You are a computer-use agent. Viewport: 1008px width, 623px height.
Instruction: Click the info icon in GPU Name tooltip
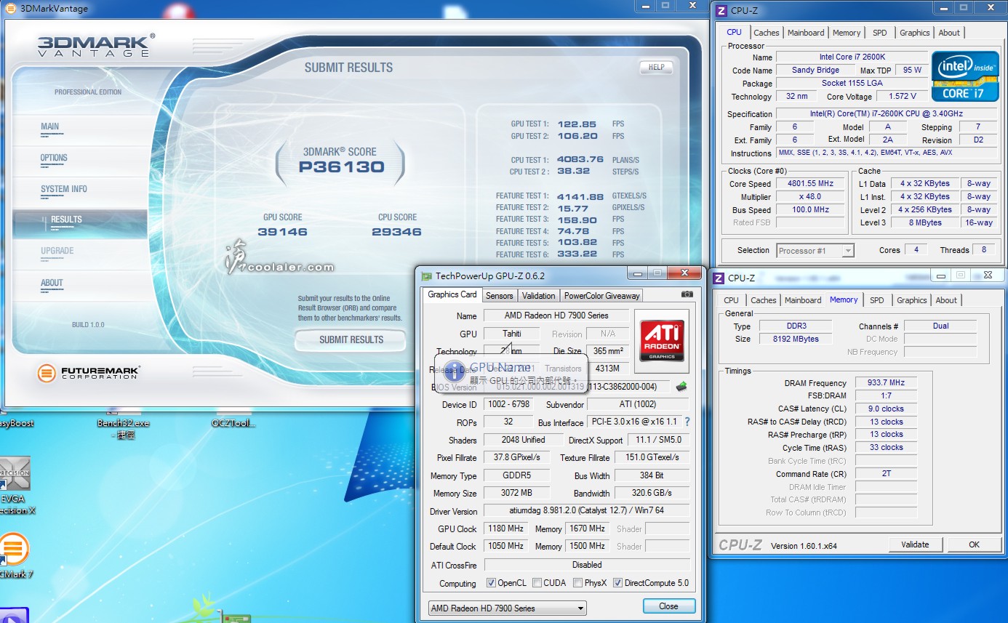tap(454, 371)
